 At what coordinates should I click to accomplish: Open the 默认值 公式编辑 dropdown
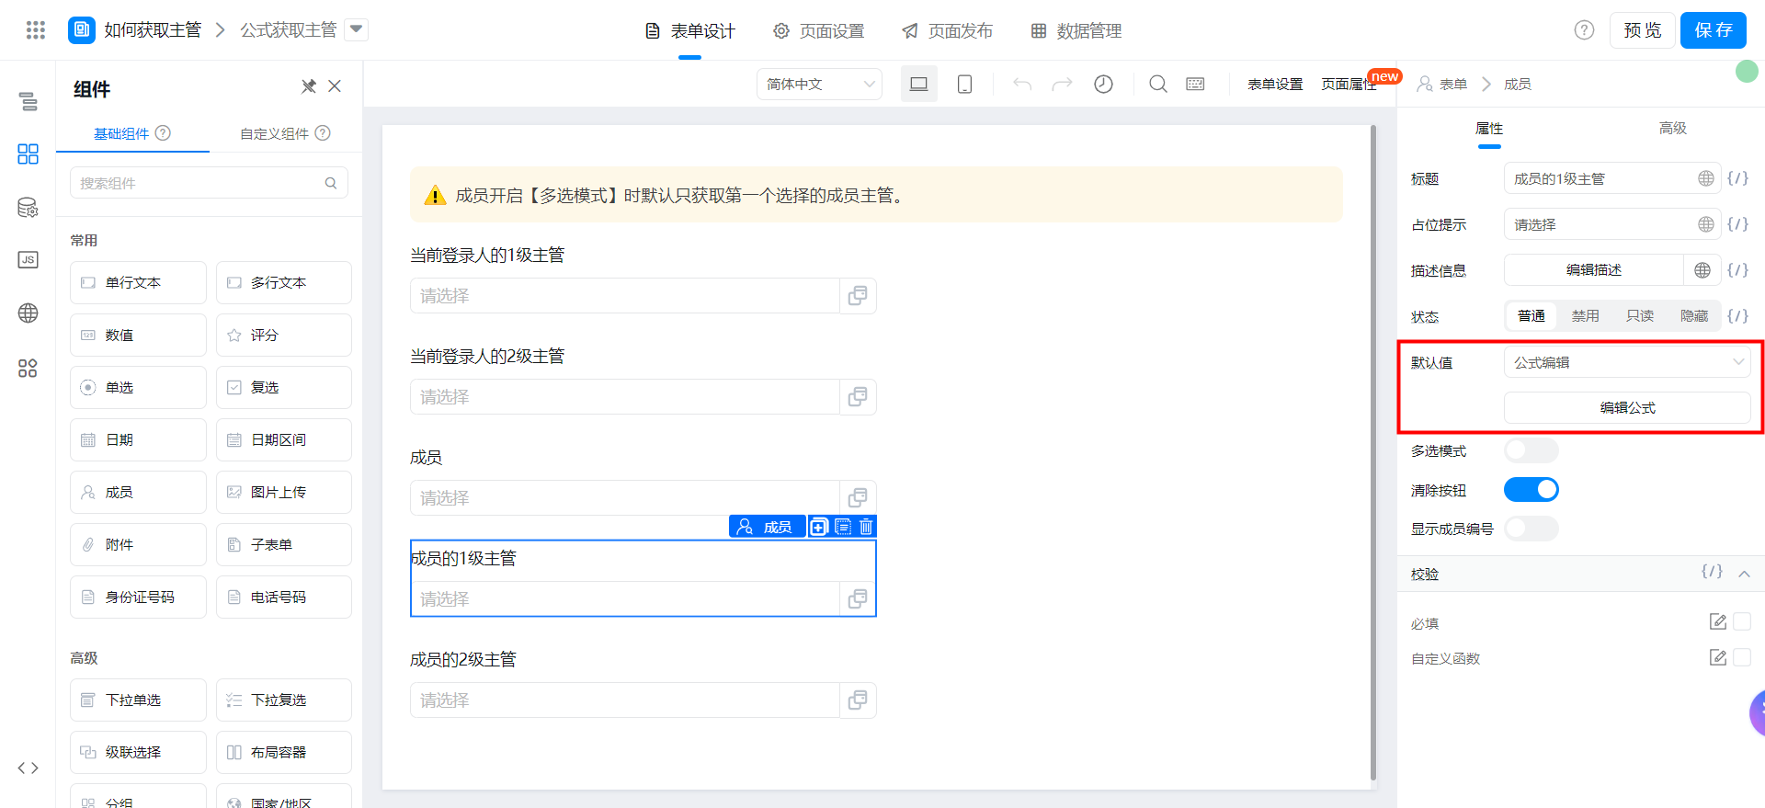(x=1627, y=362)
